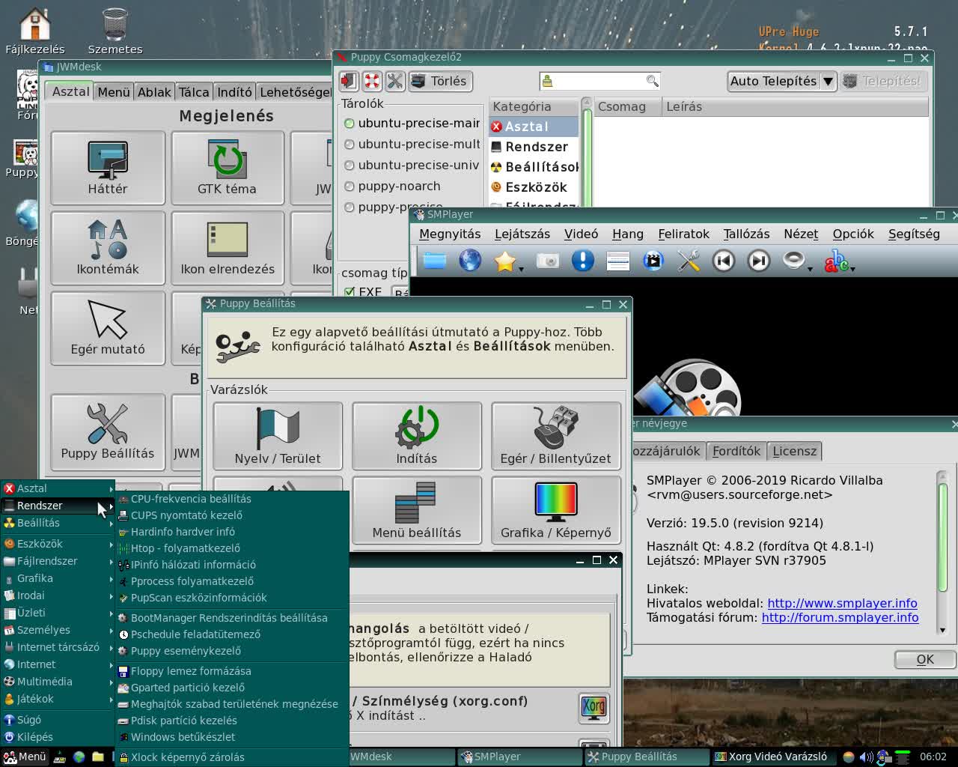Image resolution: width=958 pixels, height=767 pixels.
Task: Open Auto Telepítés dropdown arrow
Action: [828, 81]
